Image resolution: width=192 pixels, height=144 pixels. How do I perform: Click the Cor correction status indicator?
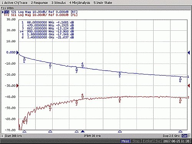point(185,136)
